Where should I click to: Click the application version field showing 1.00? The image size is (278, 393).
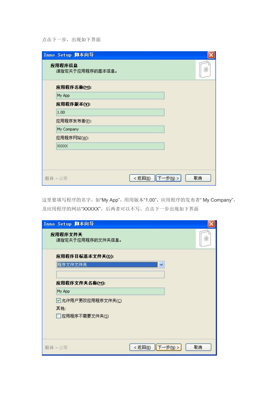coord(110,112)
